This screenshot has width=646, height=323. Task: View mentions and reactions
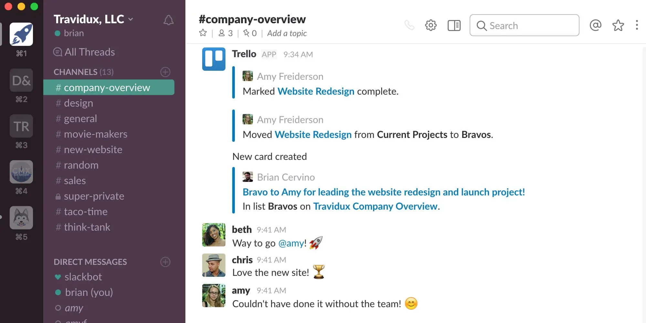point(596,25)
